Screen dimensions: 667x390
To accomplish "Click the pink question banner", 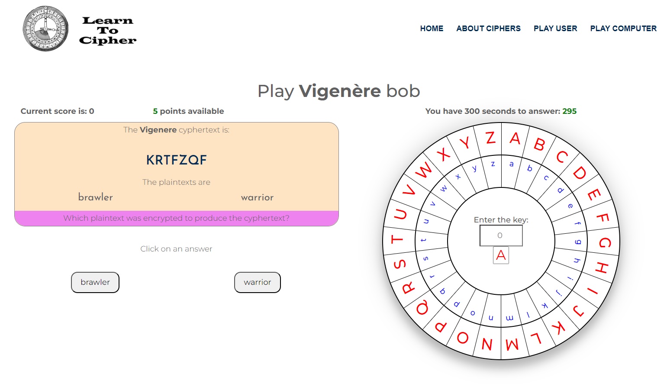I will coord(177,218).
